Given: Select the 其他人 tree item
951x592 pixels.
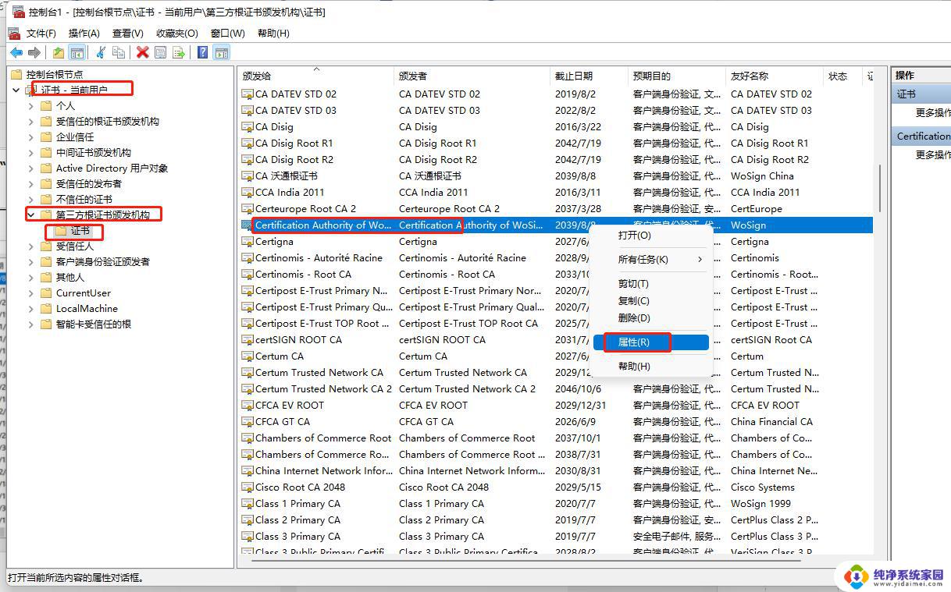Looking at the screenshot, I should [70, 277].
